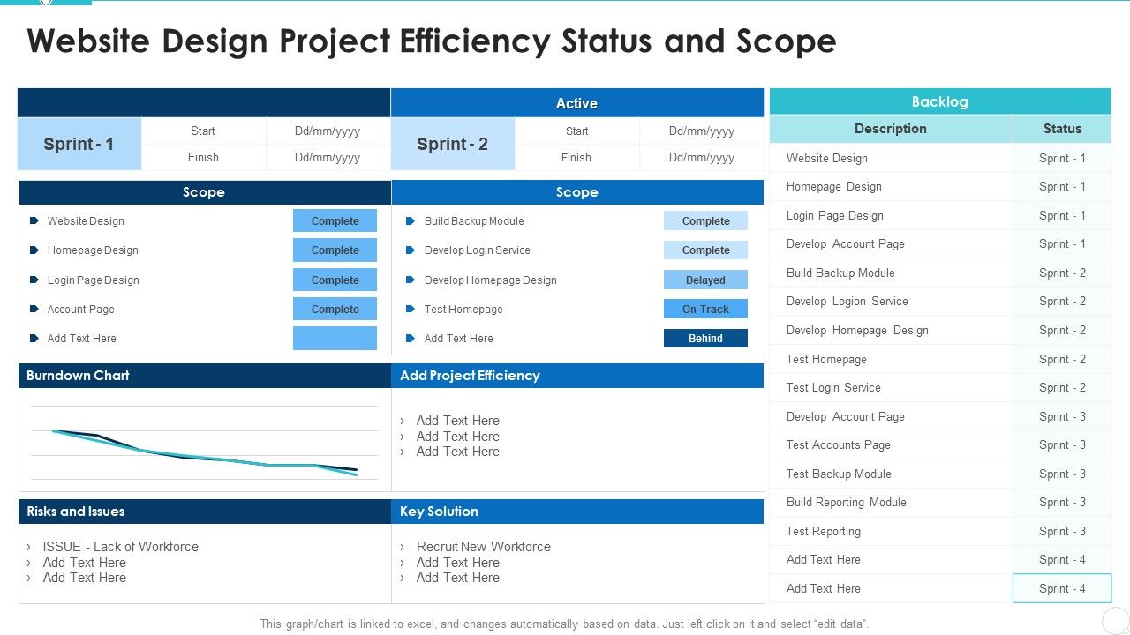The image size is (1130, 635).
Task: Select the Sprint - 2 label cell
Action: 452,144
